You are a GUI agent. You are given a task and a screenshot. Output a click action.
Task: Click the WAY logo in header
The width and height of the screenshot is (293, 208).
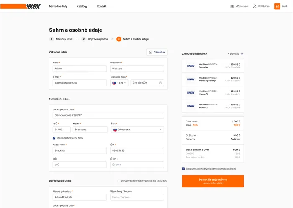point(21,6)
